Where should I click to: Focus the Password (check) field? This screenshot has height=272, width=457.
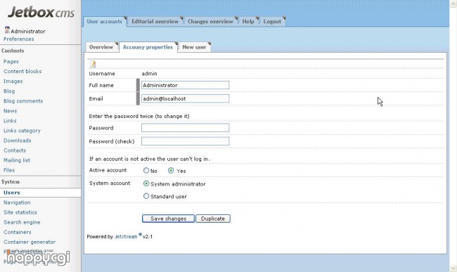pos(186,141)
